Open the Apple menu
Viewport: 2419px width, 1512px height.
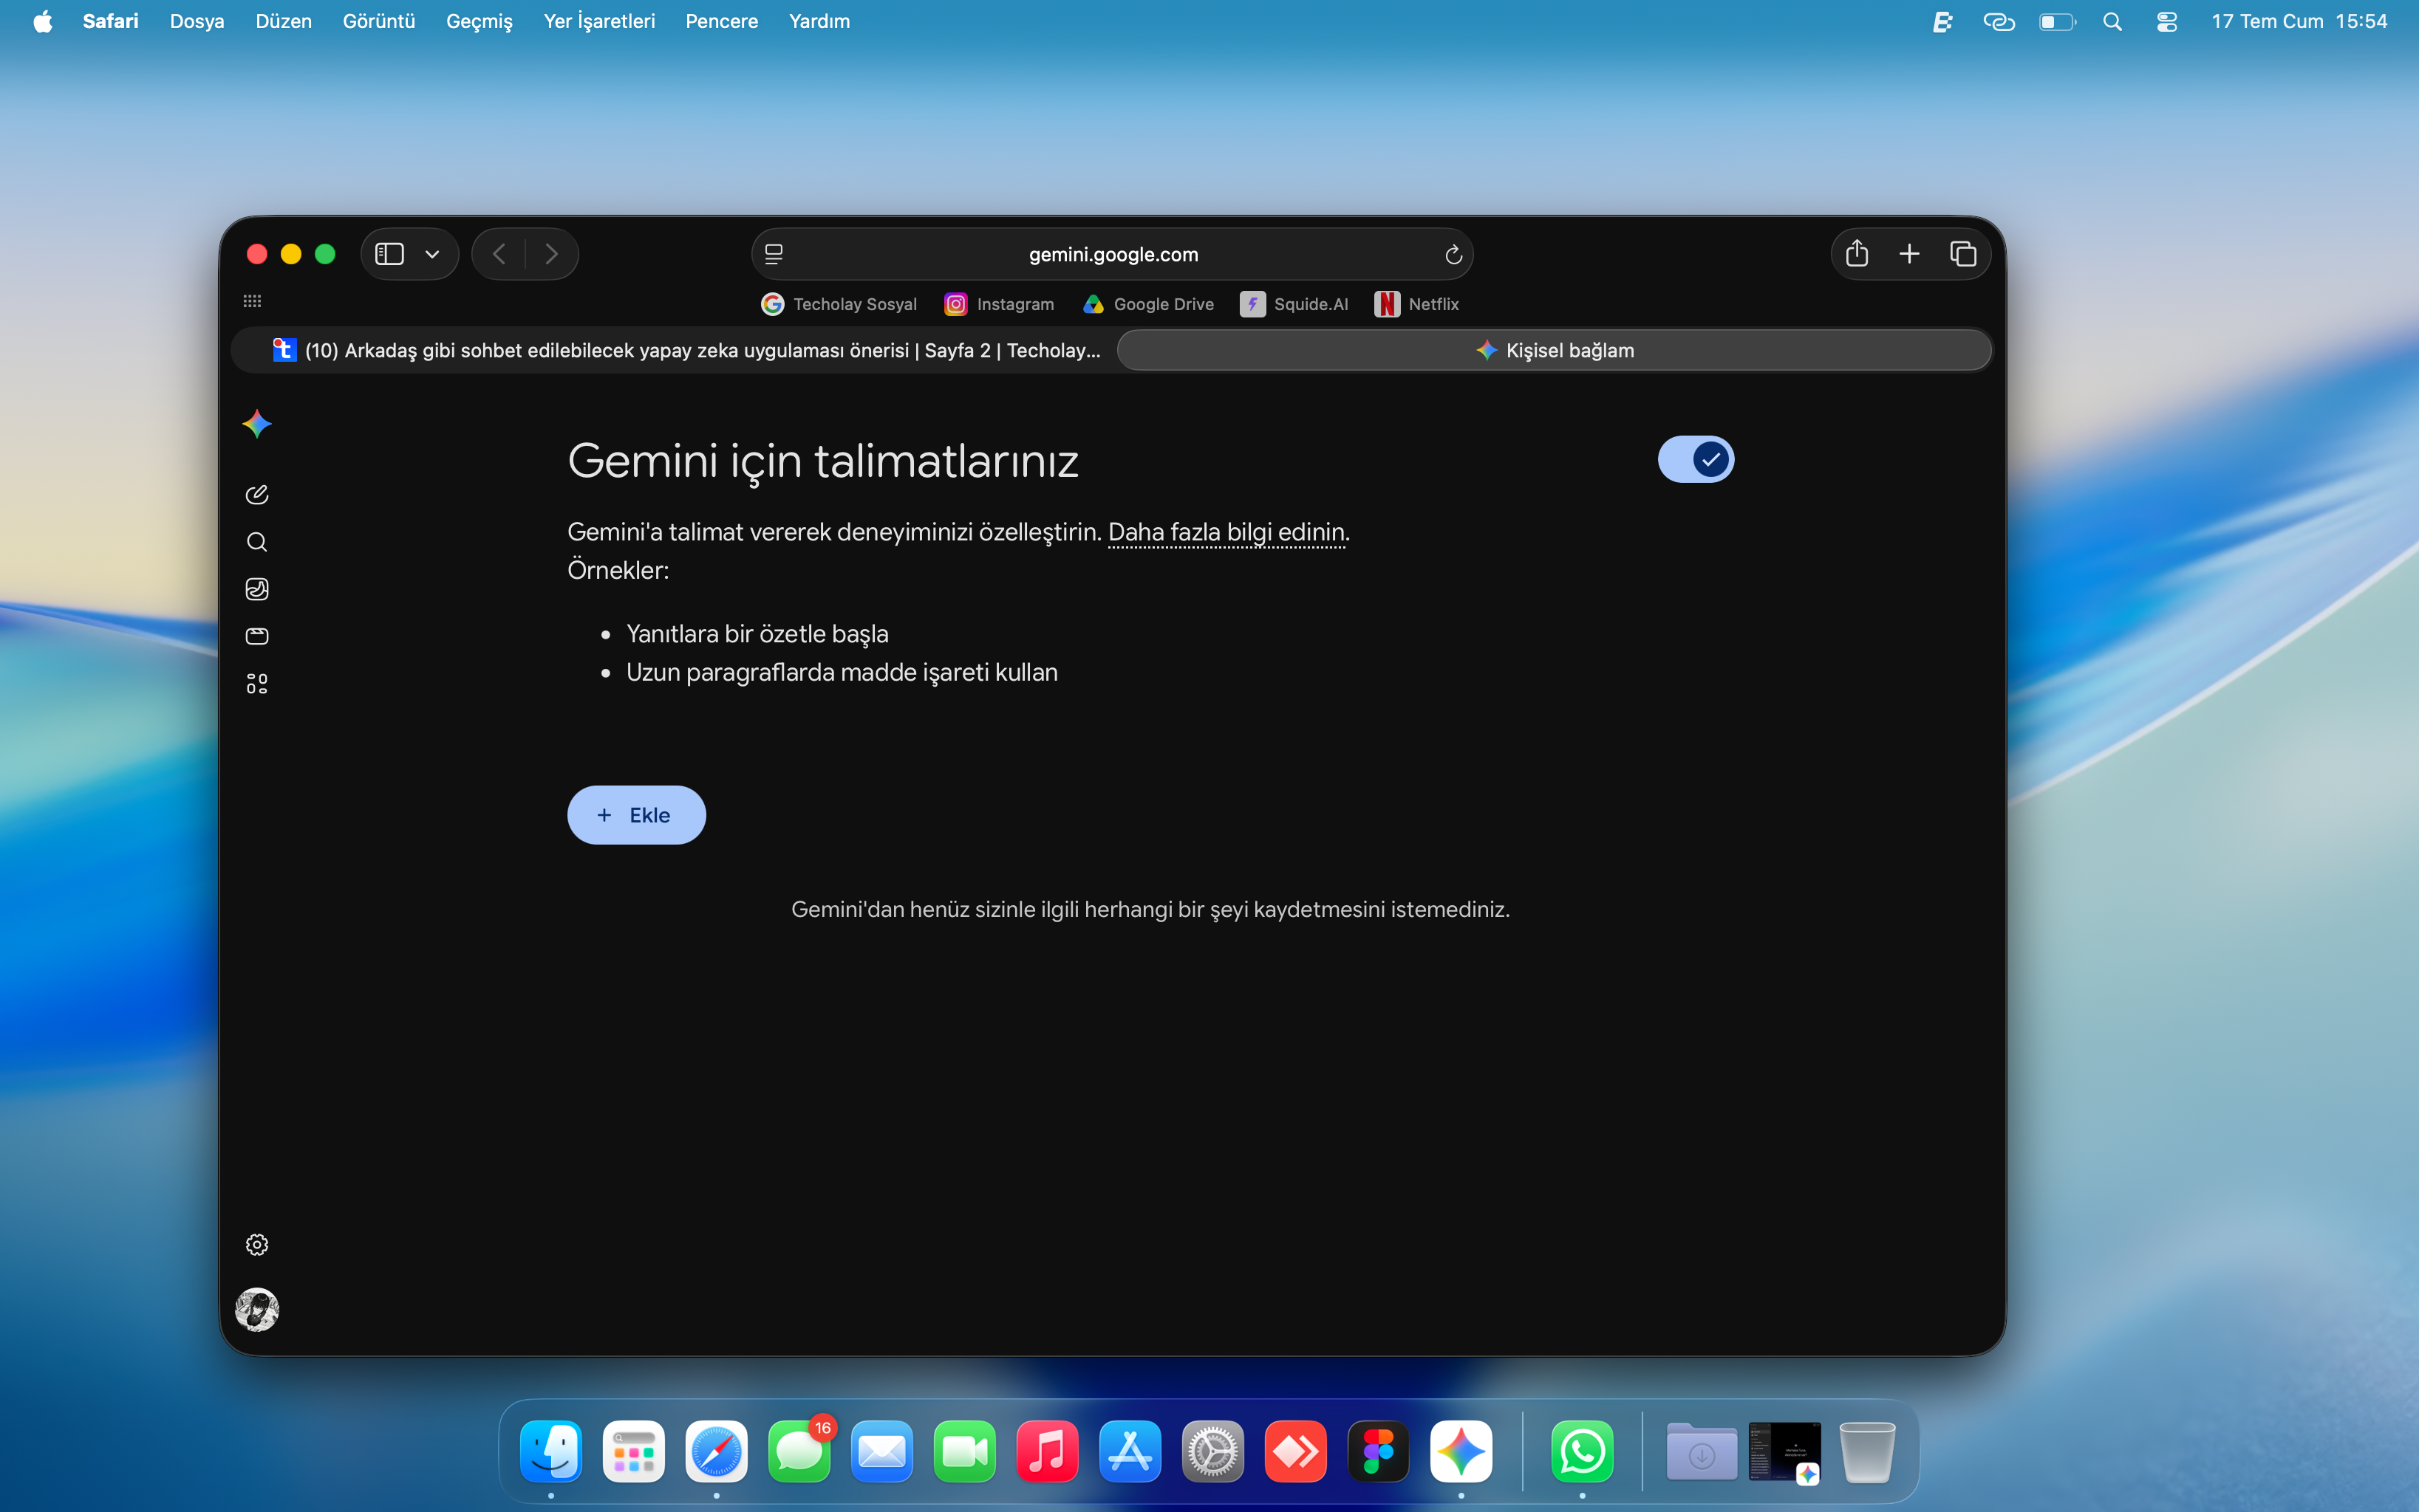43,21
